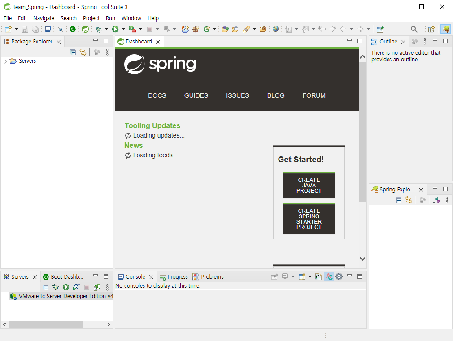Click the green Run toolbar button
The height and width of the screenshot is (341, 453).
[x=115, y=29]
